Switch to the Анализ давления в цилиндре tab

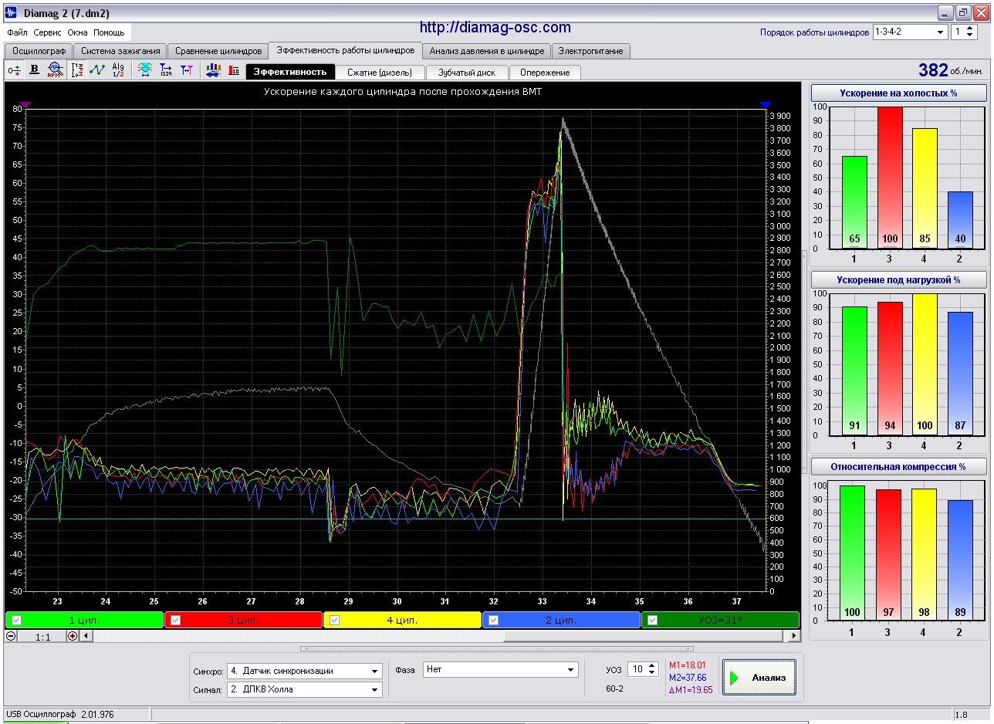click(x=487, y=51)
